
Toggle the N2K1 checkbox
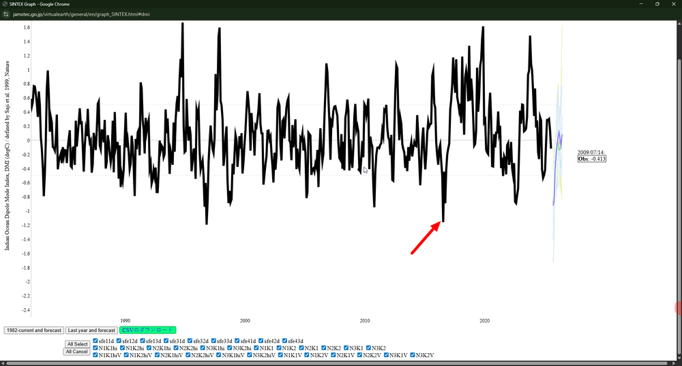(x=301, y=348)
